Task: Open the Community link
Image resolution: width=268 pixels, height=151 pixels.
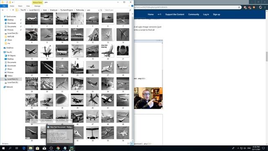Action: (x=193, y=14)
